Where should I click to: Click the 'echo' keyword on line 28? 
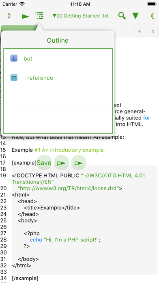tap(36, 239)
